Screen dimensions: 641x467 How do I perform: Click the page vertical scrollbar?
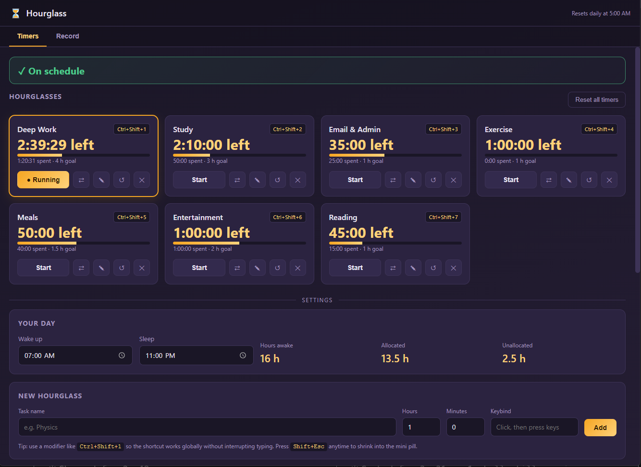coord(638,160)
